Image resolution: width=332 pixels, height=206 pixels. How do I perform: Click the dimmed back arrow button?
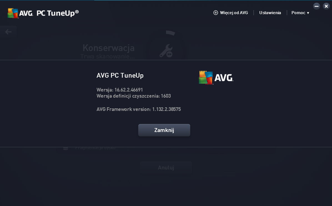[8, 32]
